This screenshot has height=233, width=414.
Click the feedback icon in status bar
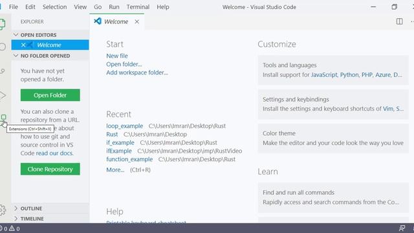point(402,228)
